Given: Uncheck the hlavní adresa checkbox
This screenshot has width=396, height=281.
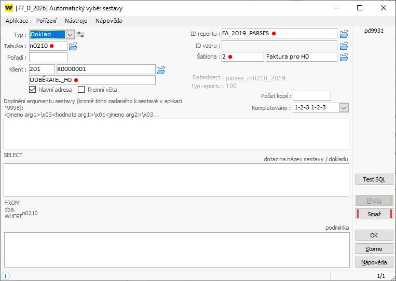Looking at the screenshot, I should point(33,90).
